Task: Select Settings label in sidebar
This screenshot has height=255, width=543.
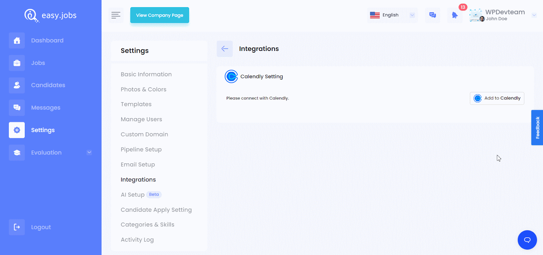Action: point(43,130)
